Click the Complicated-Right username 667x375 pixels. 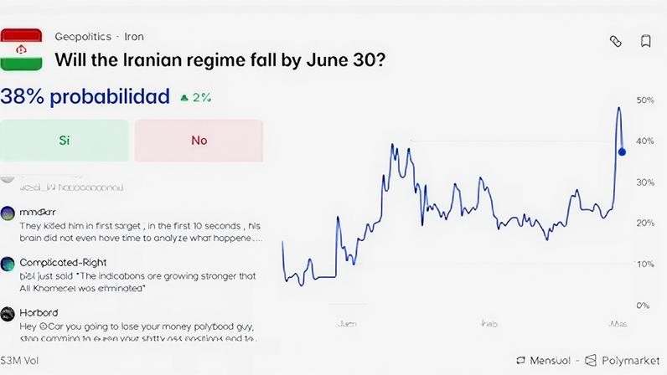pos(65,262)
